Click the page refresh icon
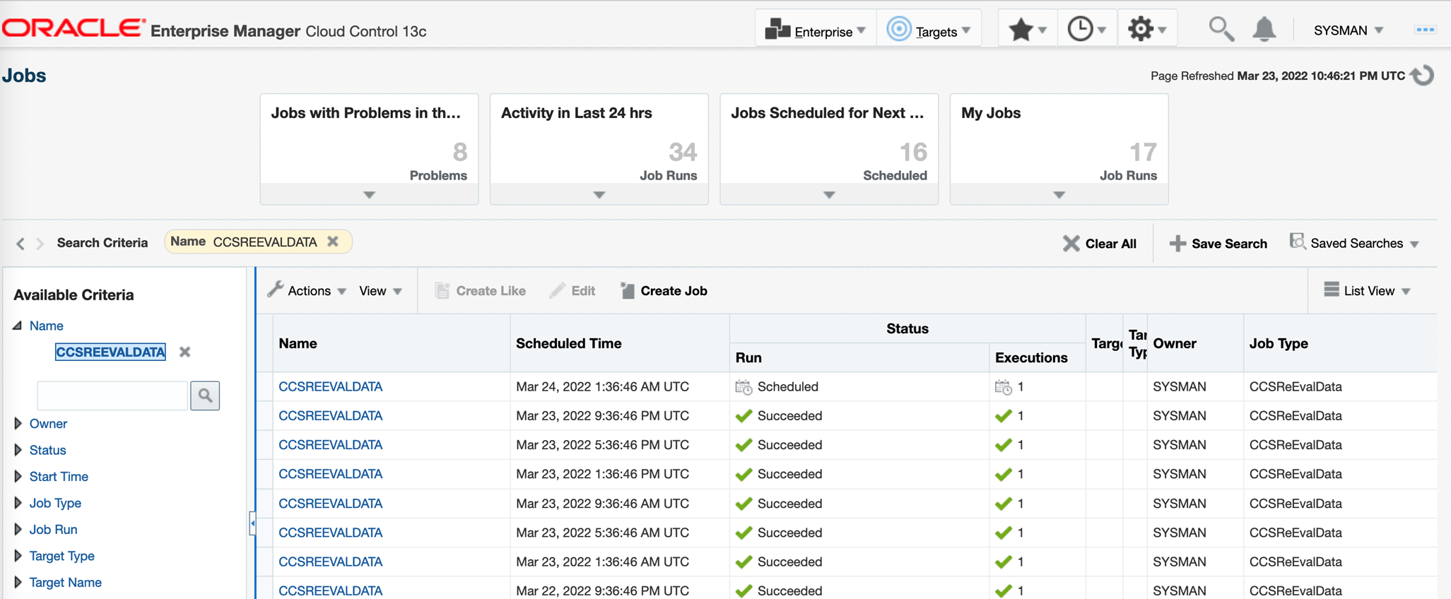The height and width of the screenshot is (599, 1451). (x=1423, y=76)
